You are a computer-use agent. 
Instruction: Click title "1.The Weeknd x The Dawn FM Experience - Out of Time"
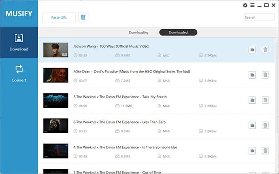tap(117, 172)
